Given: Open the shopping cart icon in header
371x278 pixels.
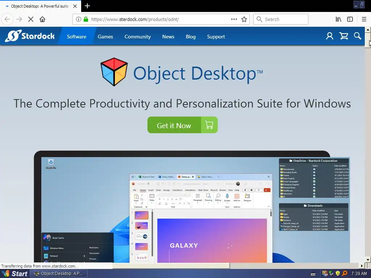Looking at the screenshot, I should [343, 36].
